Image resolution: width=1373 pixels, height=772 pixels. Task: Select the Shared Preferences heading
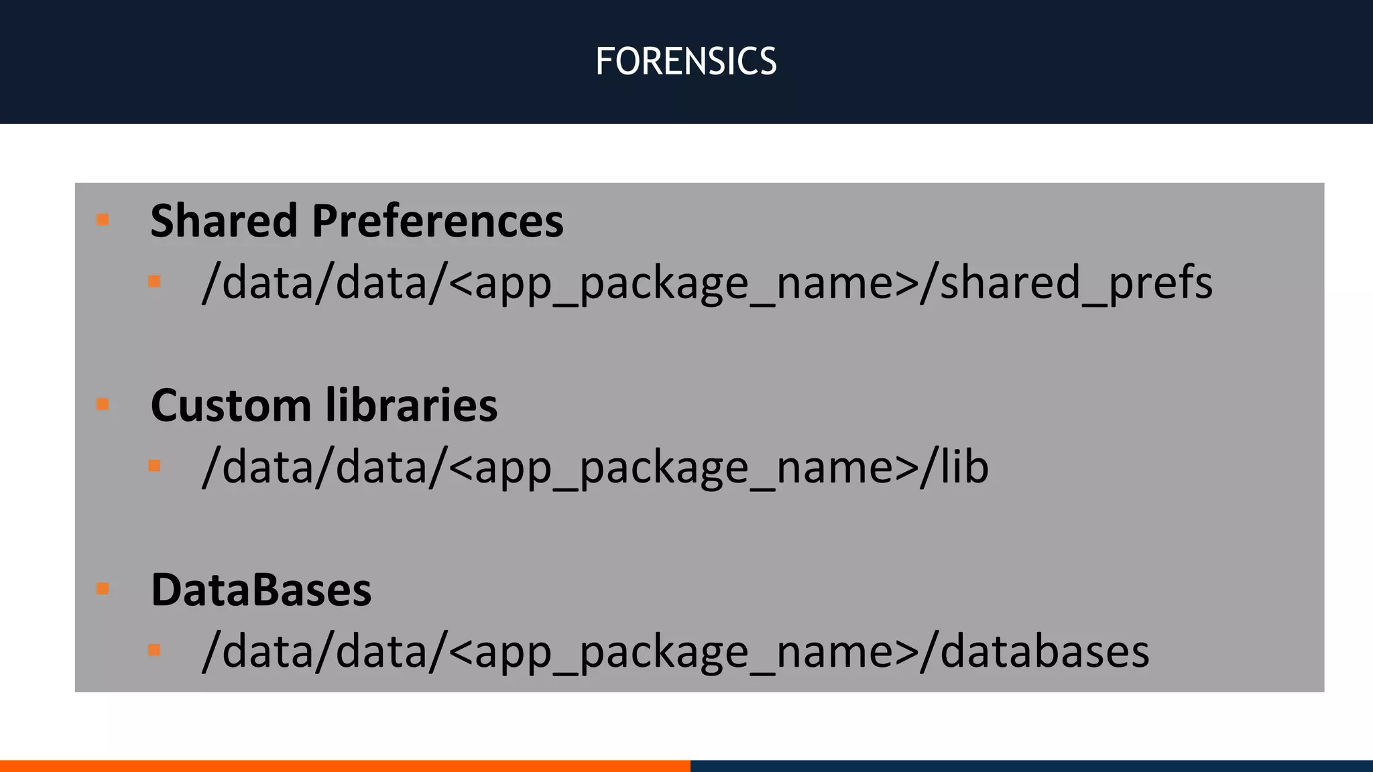click(x=357, y=220)
